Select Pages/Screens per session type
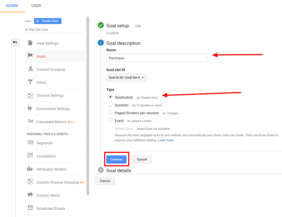282x217 pixels. click(110, 113)
